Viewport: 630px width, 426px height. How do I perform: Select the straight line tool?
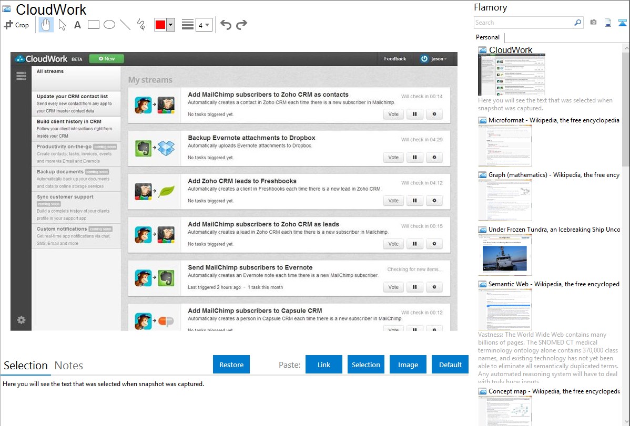tap(125, 25)
